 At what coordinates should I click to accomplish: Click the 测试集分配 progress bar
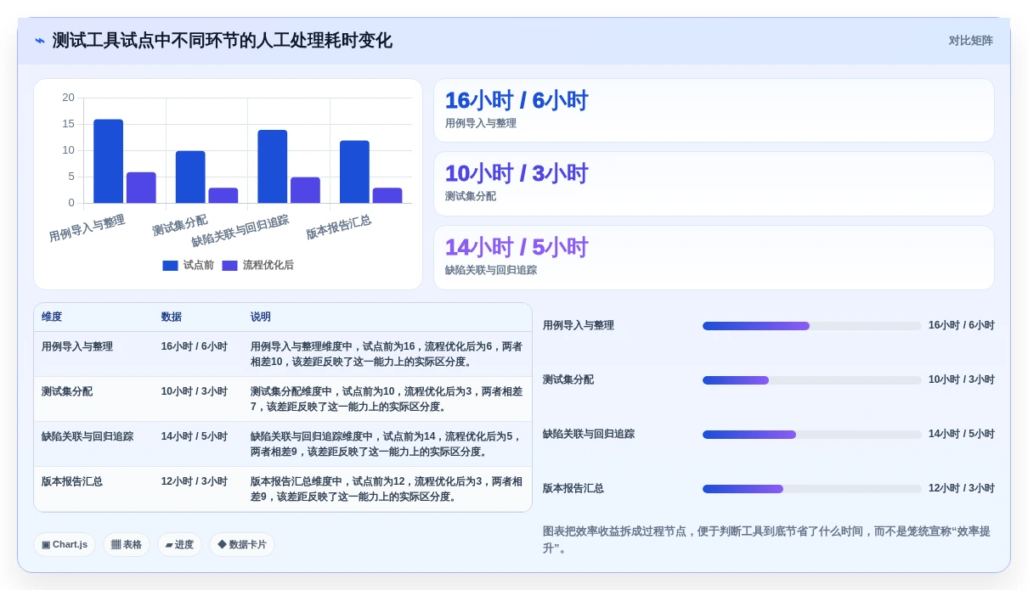pyautogui.click(x=811, y=380)
